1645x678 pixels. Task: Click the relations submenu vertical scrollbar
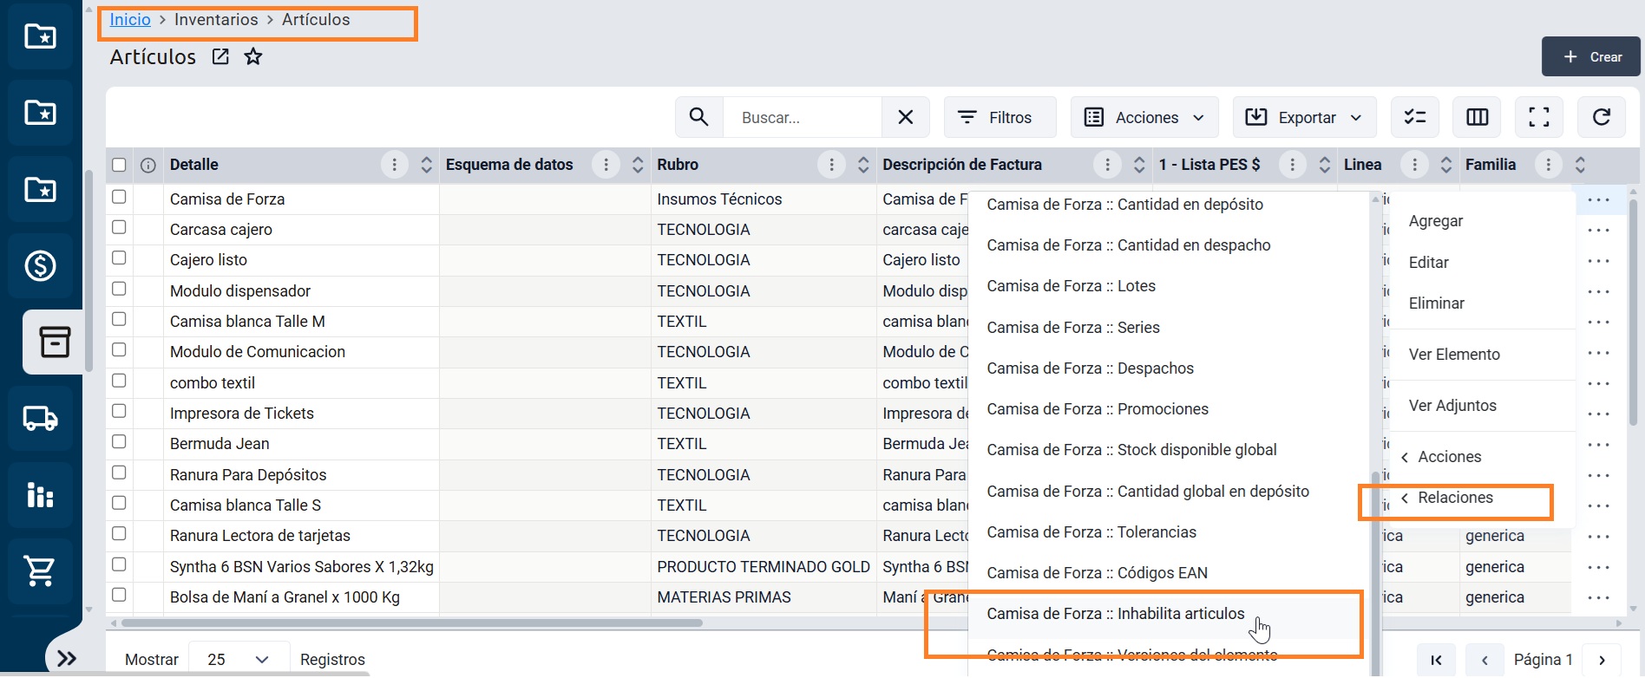(1376, 572)
